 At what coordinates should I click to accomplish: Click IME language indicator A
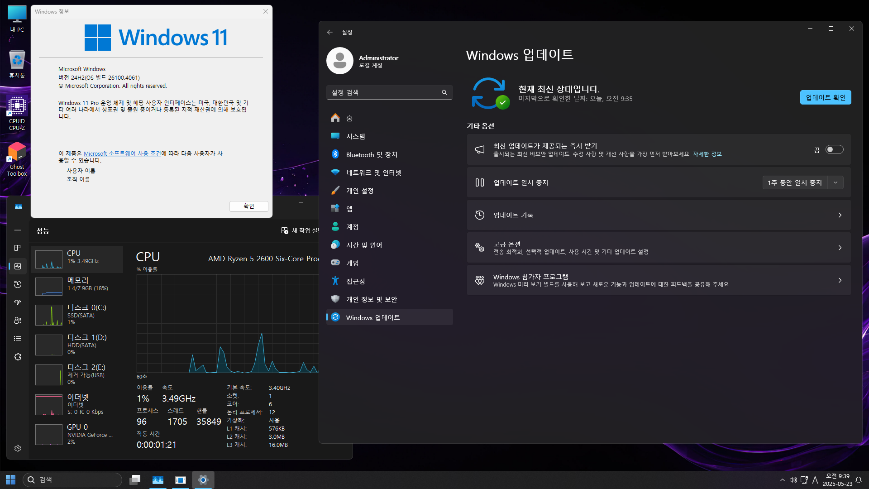pos(815,480)
